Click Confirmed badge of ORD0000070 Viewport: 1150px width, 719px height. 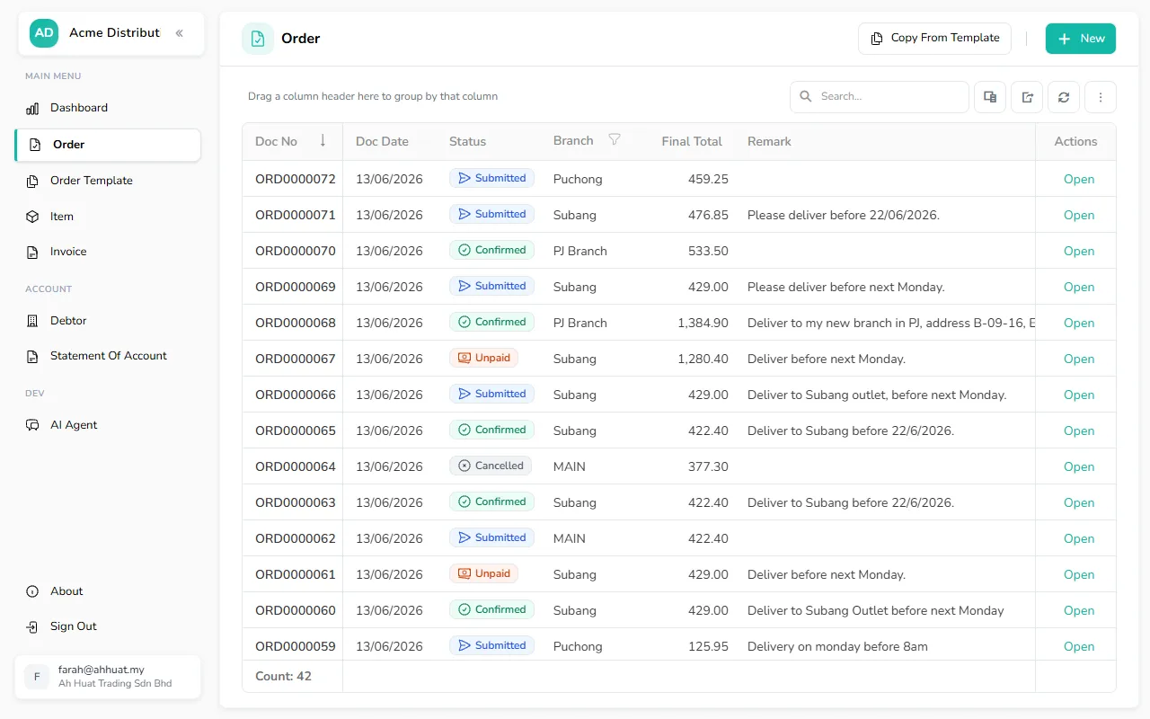[491, 250]
